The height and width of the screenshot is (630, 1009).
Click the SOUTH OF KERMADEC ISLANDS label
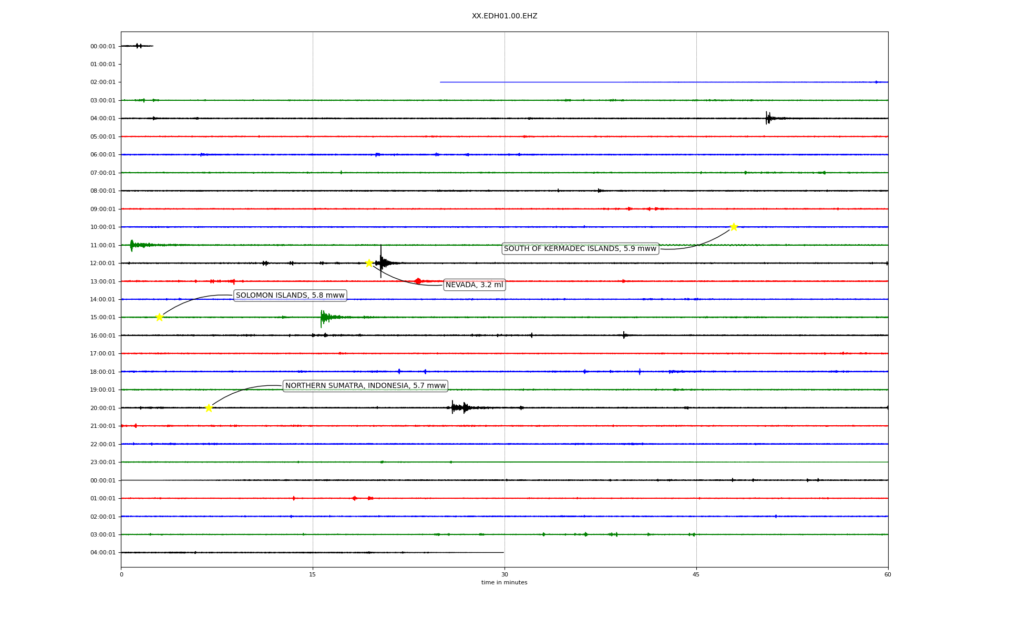580,249
